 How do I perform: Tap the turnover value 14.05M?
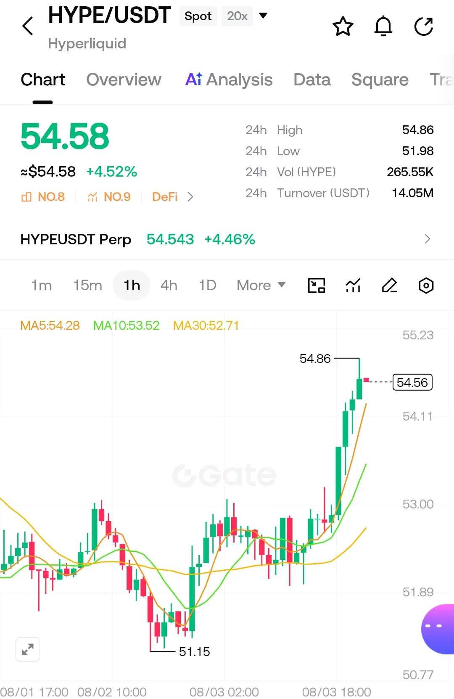coord(413,193)
